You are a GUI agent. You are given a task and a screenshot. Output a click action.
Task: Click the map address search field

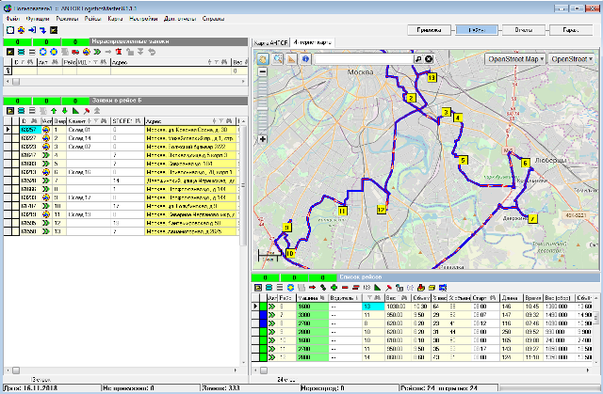[x=364, y=59]
